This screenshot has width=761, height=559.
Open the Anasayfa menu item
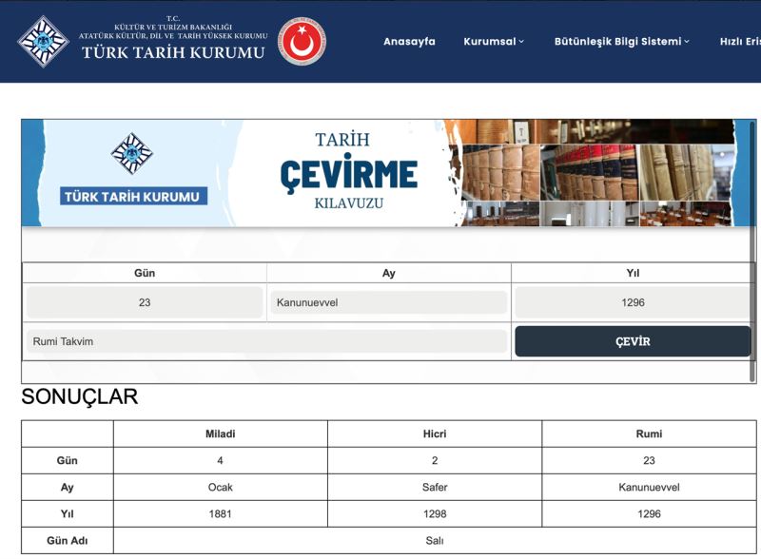click(410, 42)
